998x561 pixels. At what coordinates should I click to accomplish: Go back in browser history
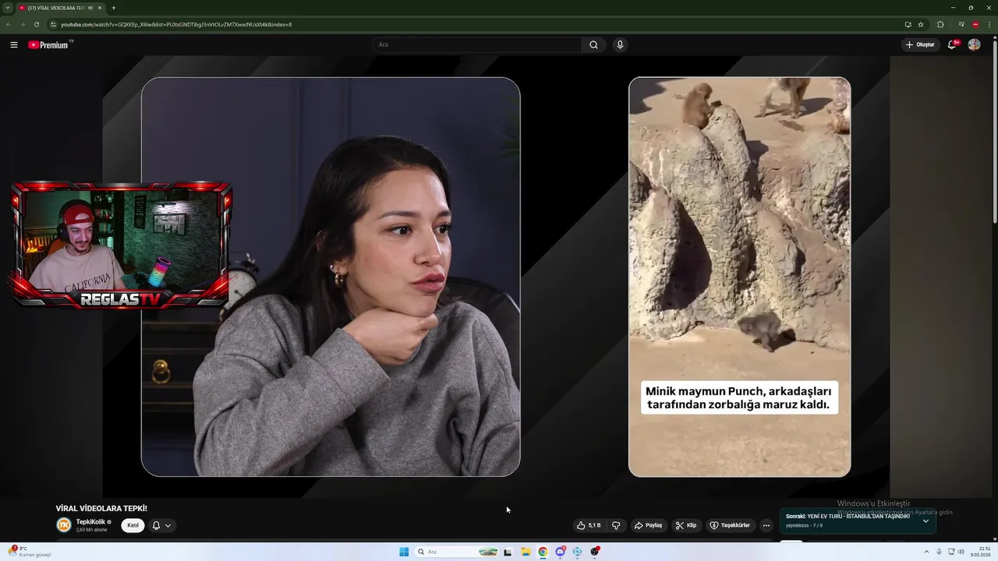(x=9, y=24)
